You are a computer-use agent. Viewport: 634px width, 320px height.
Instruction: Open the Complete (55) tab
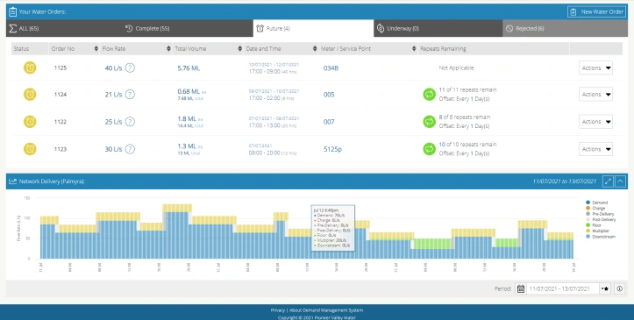[x=189, y=28]
